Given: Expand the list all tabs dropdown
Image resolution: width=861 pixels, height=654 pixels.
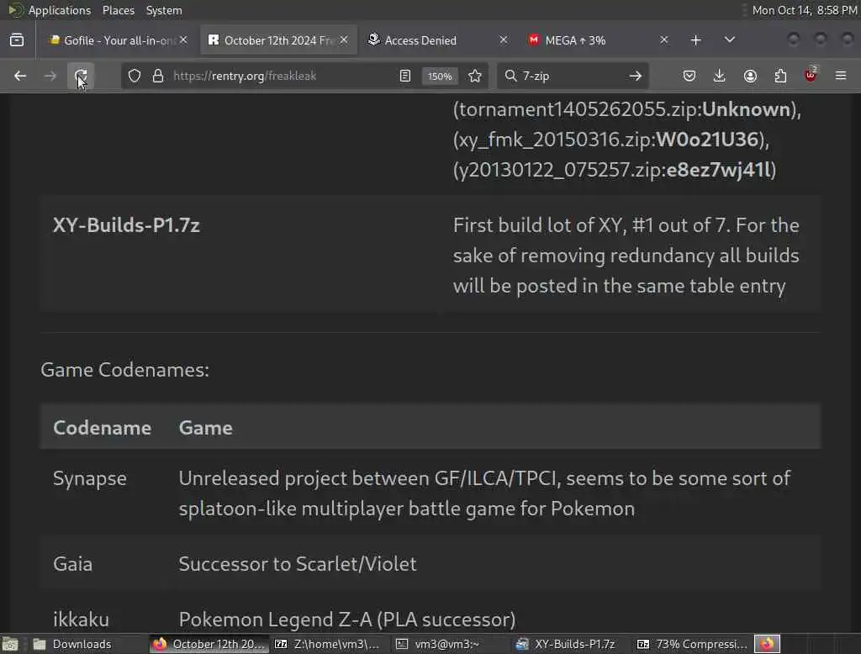Looking at the screenshot, I should tap(729, 40).
